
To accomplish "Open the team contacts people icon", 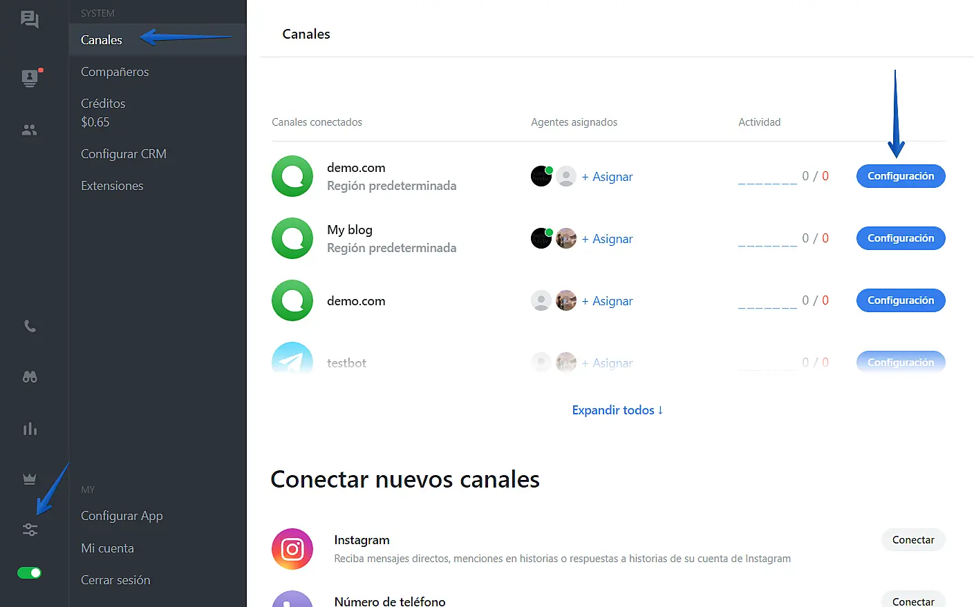I will (30, 130).
